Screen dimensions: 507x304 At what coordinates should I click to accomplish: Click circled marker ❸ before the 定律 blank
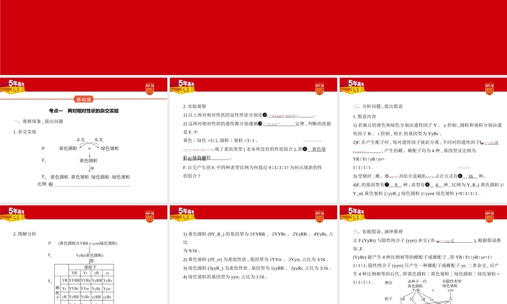pos(260,123)
